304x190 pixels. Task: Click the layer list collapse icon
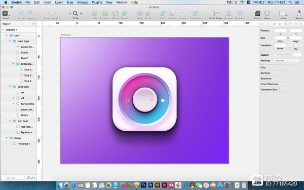(x=34, y=24)
